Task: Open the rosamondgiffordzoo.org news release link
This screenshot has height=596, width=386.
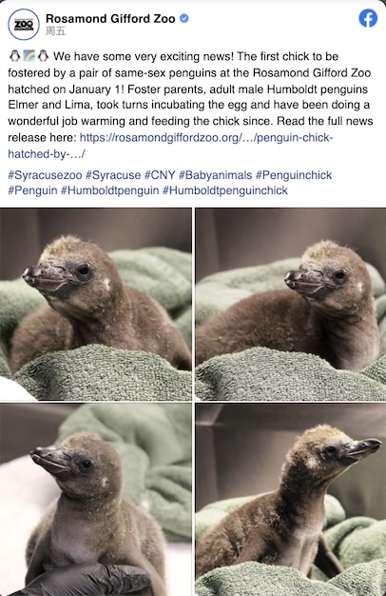Action: tap(170, 146)
